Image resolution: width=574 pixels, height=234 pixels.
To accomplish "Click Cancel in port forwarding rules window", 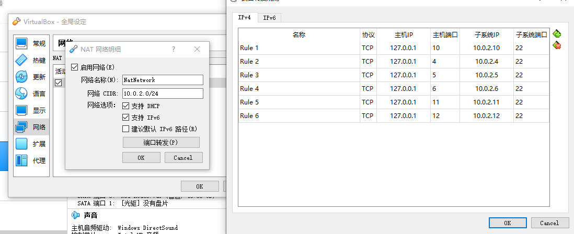I will point(549,223).
